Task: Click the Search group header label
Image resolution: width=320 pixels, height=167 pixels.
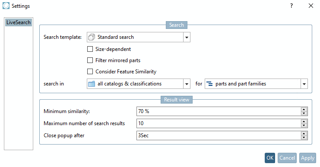Action: click(x=177, y=25)
